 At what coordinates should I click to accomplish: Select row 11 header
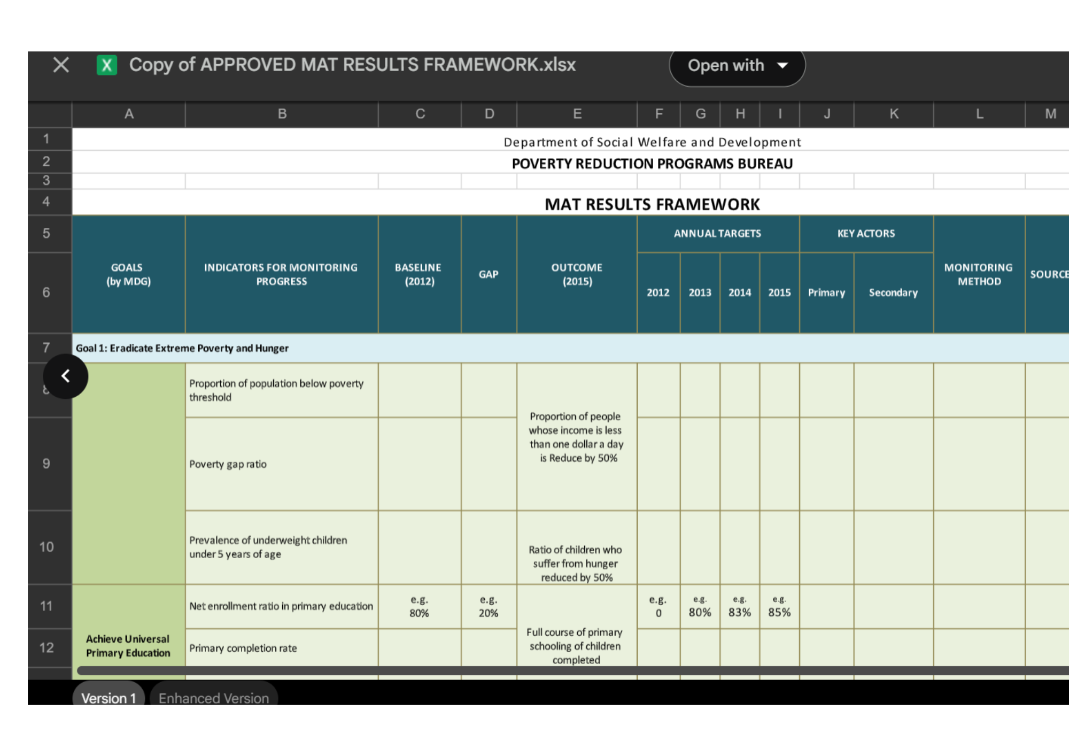click(47, 606)
